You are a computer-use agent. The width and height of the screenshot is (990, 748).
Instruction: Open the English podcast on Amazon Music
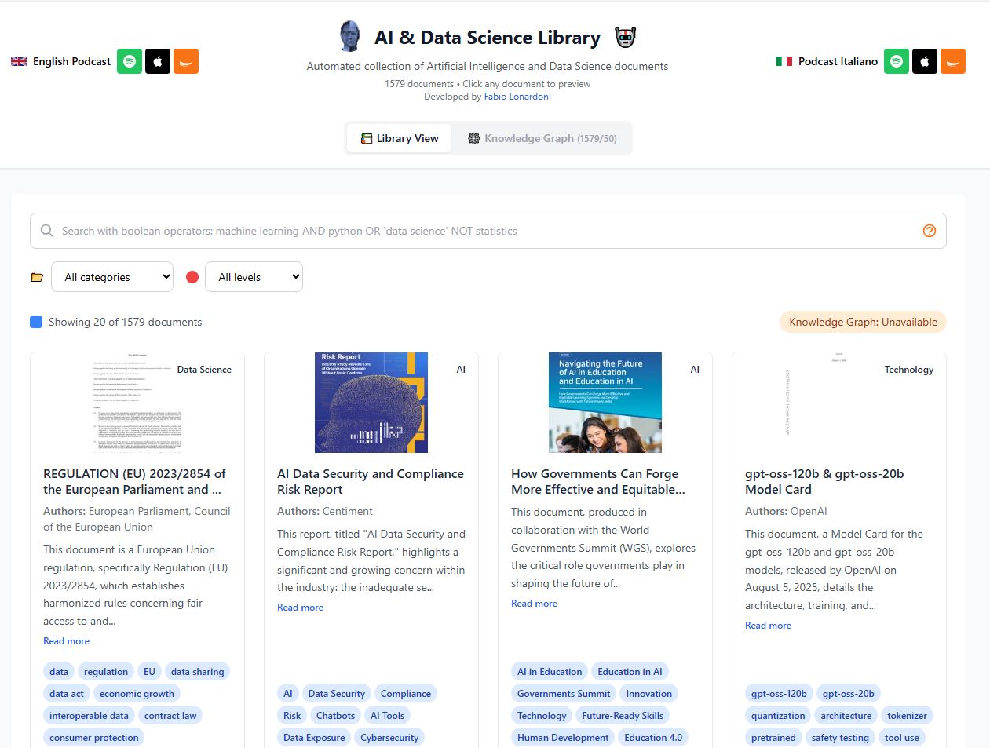pos(185,60)
